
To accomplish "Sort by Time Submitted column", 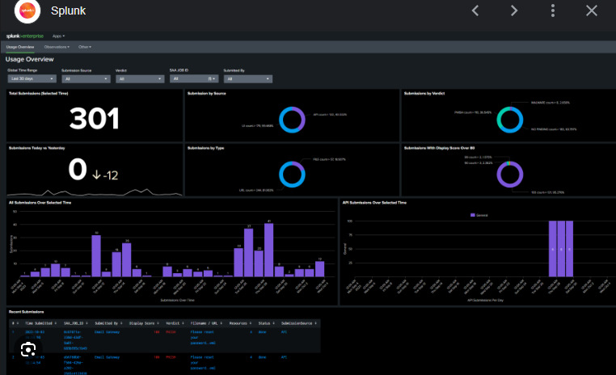I will [x=41, y=323].
